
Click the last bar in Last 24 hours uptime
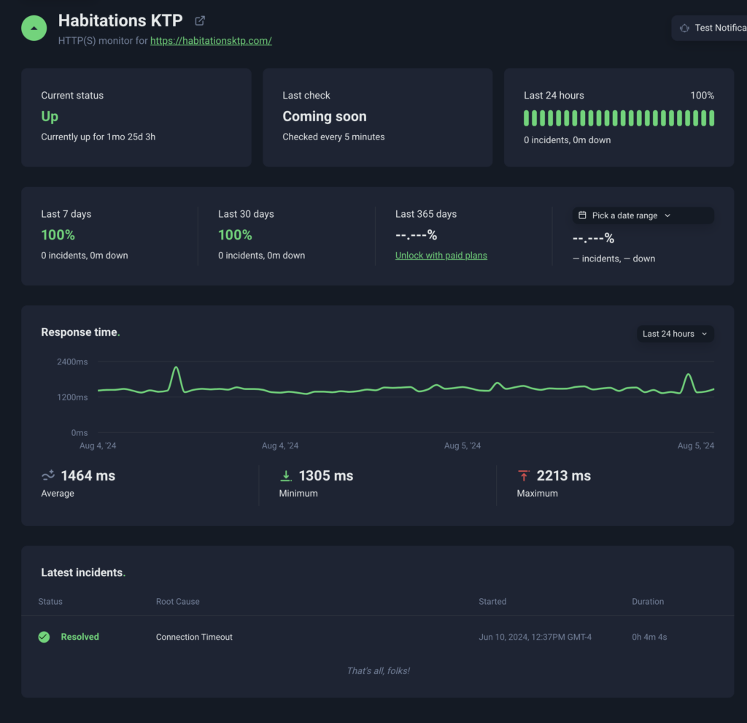click(x=711, y=118)
